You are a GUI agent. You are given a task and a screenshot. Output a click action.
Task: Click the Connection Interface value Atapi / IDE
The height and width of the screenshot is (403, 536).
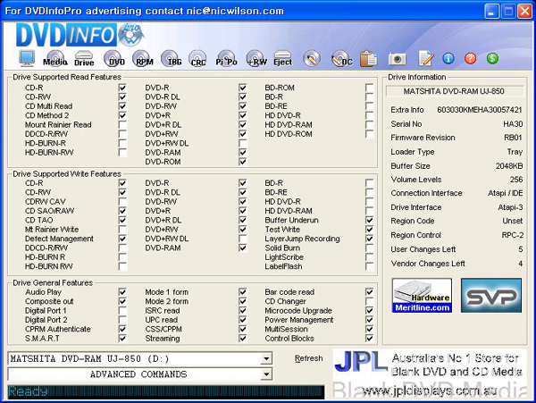point(506,193)
